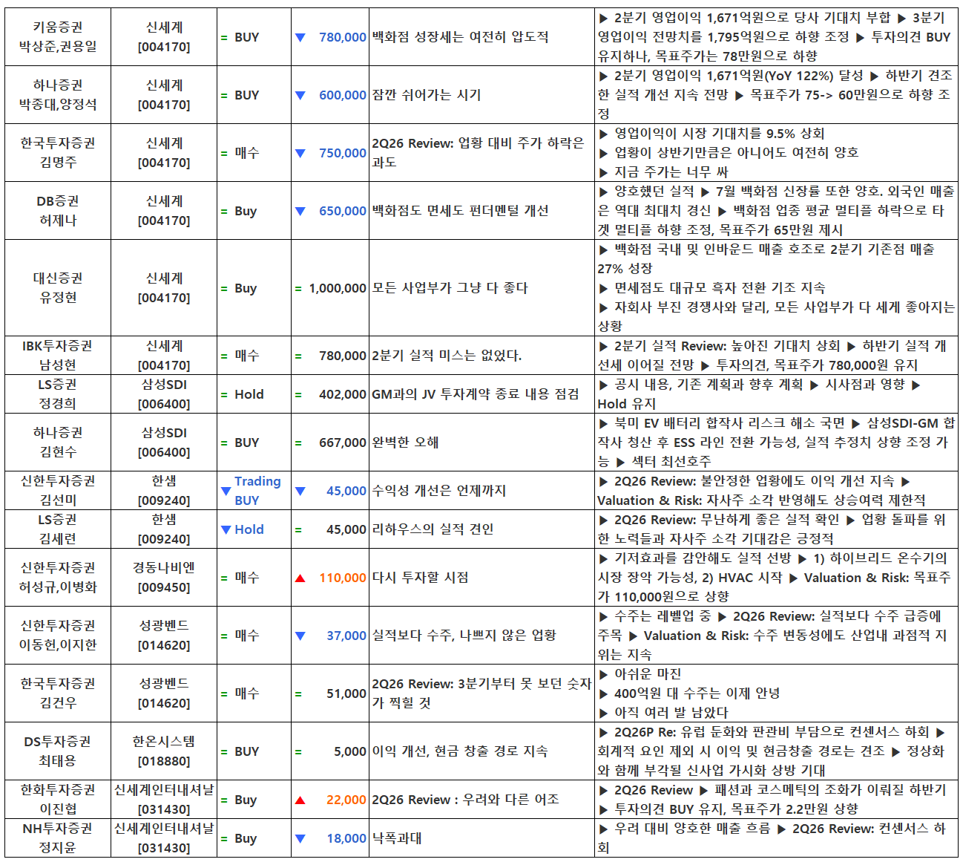Select the 'DS투자증권 최태용' cell
The image size is (963, 865).
click(x=58, y=751)
